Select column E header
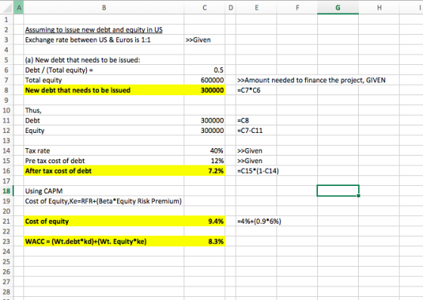Screen dimensions: 423x300 (x=256, y=8)
